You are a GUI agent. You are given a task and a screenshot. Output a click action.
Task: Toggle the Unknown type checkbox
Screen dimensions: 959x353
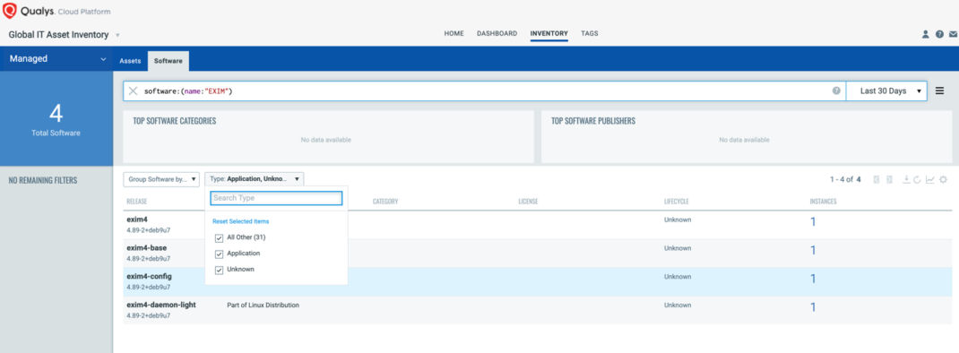pyautogui.click(x=219, y=270)
